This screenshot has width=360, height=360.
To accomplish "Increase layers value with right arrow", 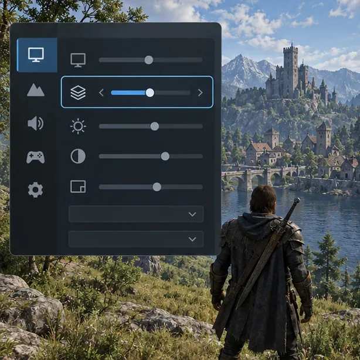I will pos(200,93).
